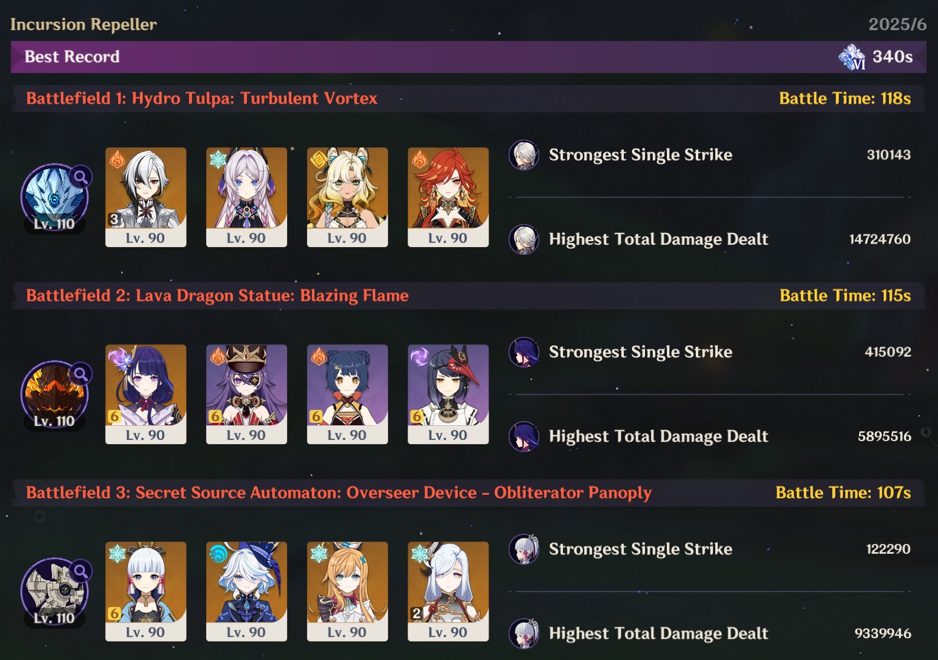
Task: Click the Best Record difficulty VI badge icon
Action: [x=852, y=57]
